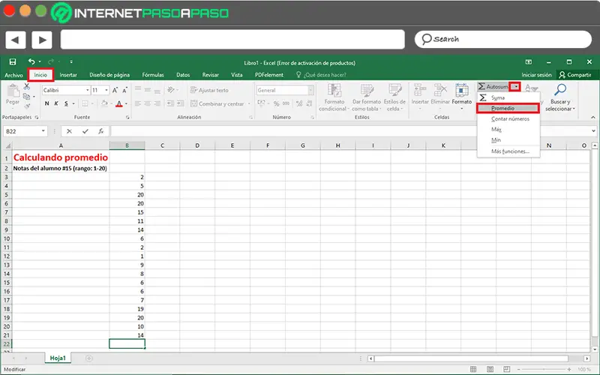Choose Máx from the Autosuma menu
This screenshot has width=600, height=375.
[x=508, y=129]
